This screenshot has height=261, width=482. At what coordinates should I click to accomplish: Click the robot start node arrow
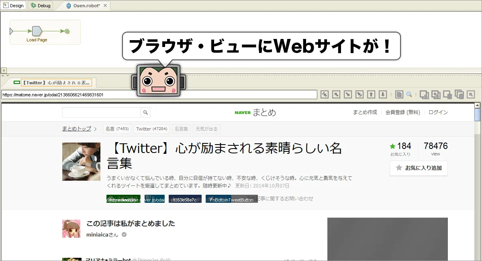pyautogui.click(x=12, y=31)
